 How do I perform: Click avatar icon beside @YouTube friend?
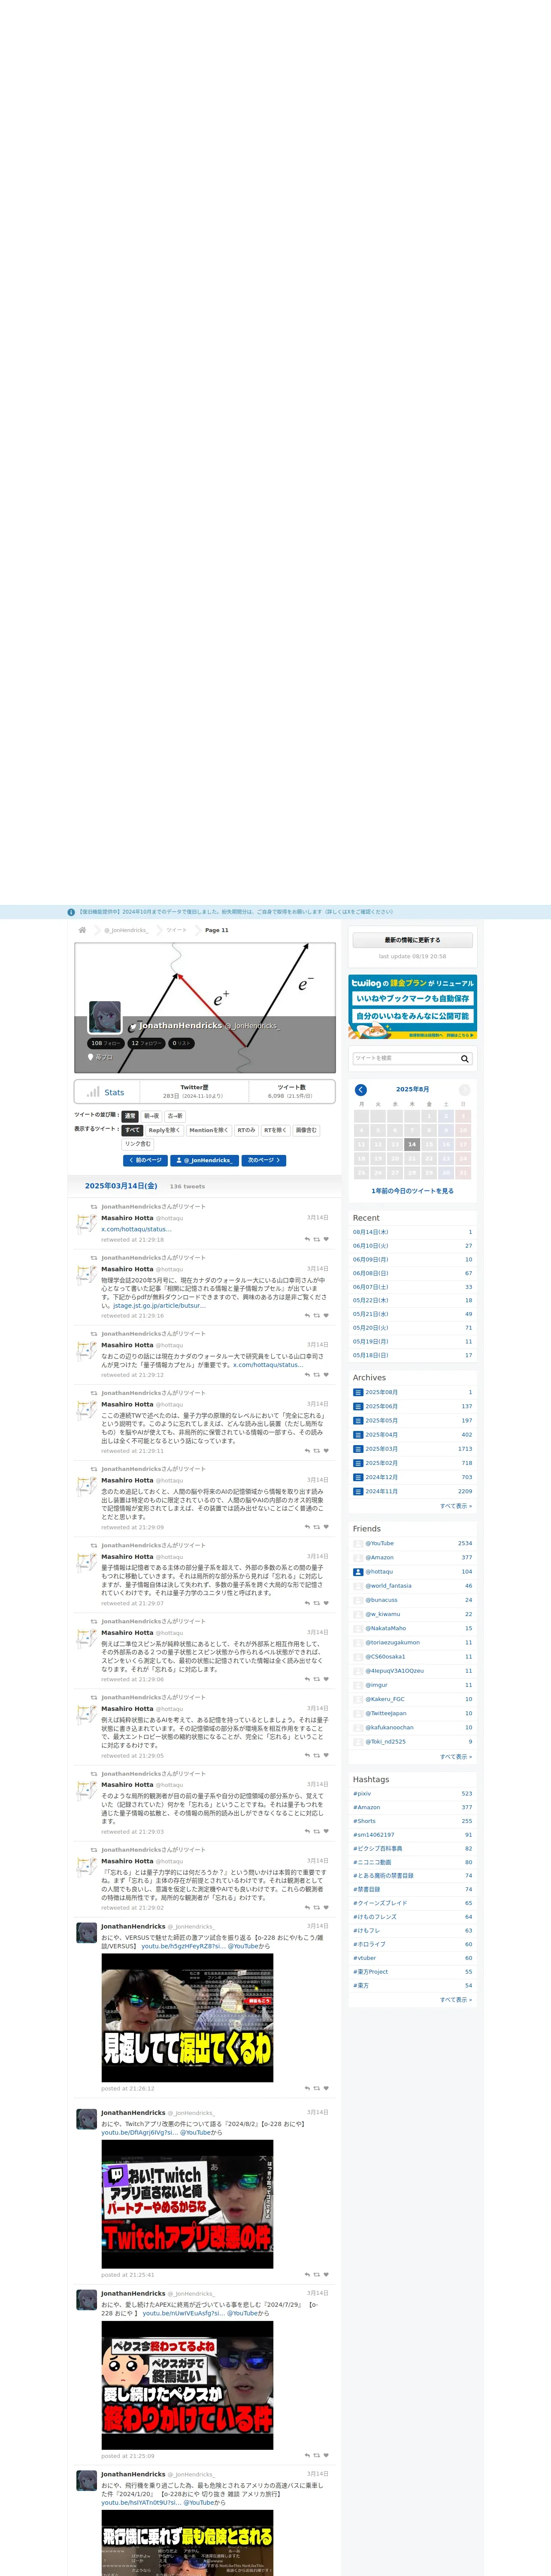click(358, 1543)
